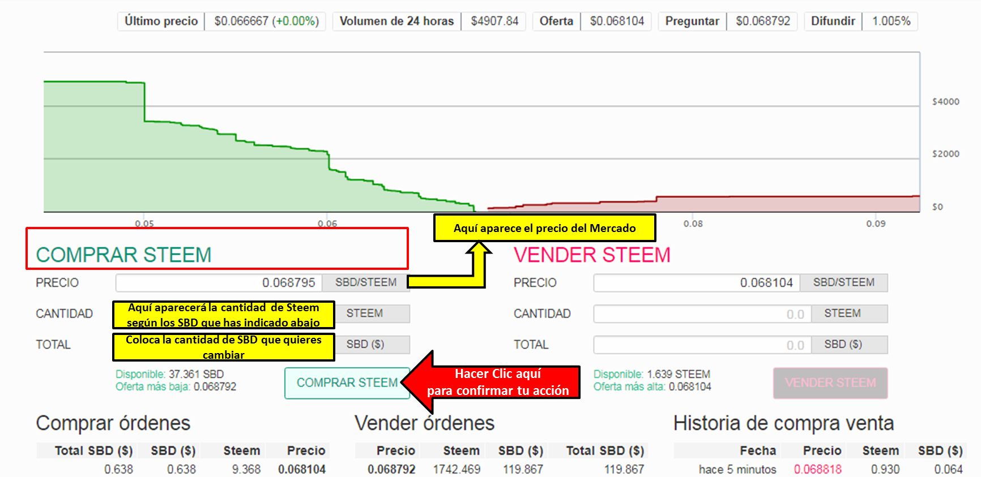Click Total SBD ($) header in Comprar órdenes
Image resolution: width=981 pixels, height=477 pixels.
tap(93, 450)
